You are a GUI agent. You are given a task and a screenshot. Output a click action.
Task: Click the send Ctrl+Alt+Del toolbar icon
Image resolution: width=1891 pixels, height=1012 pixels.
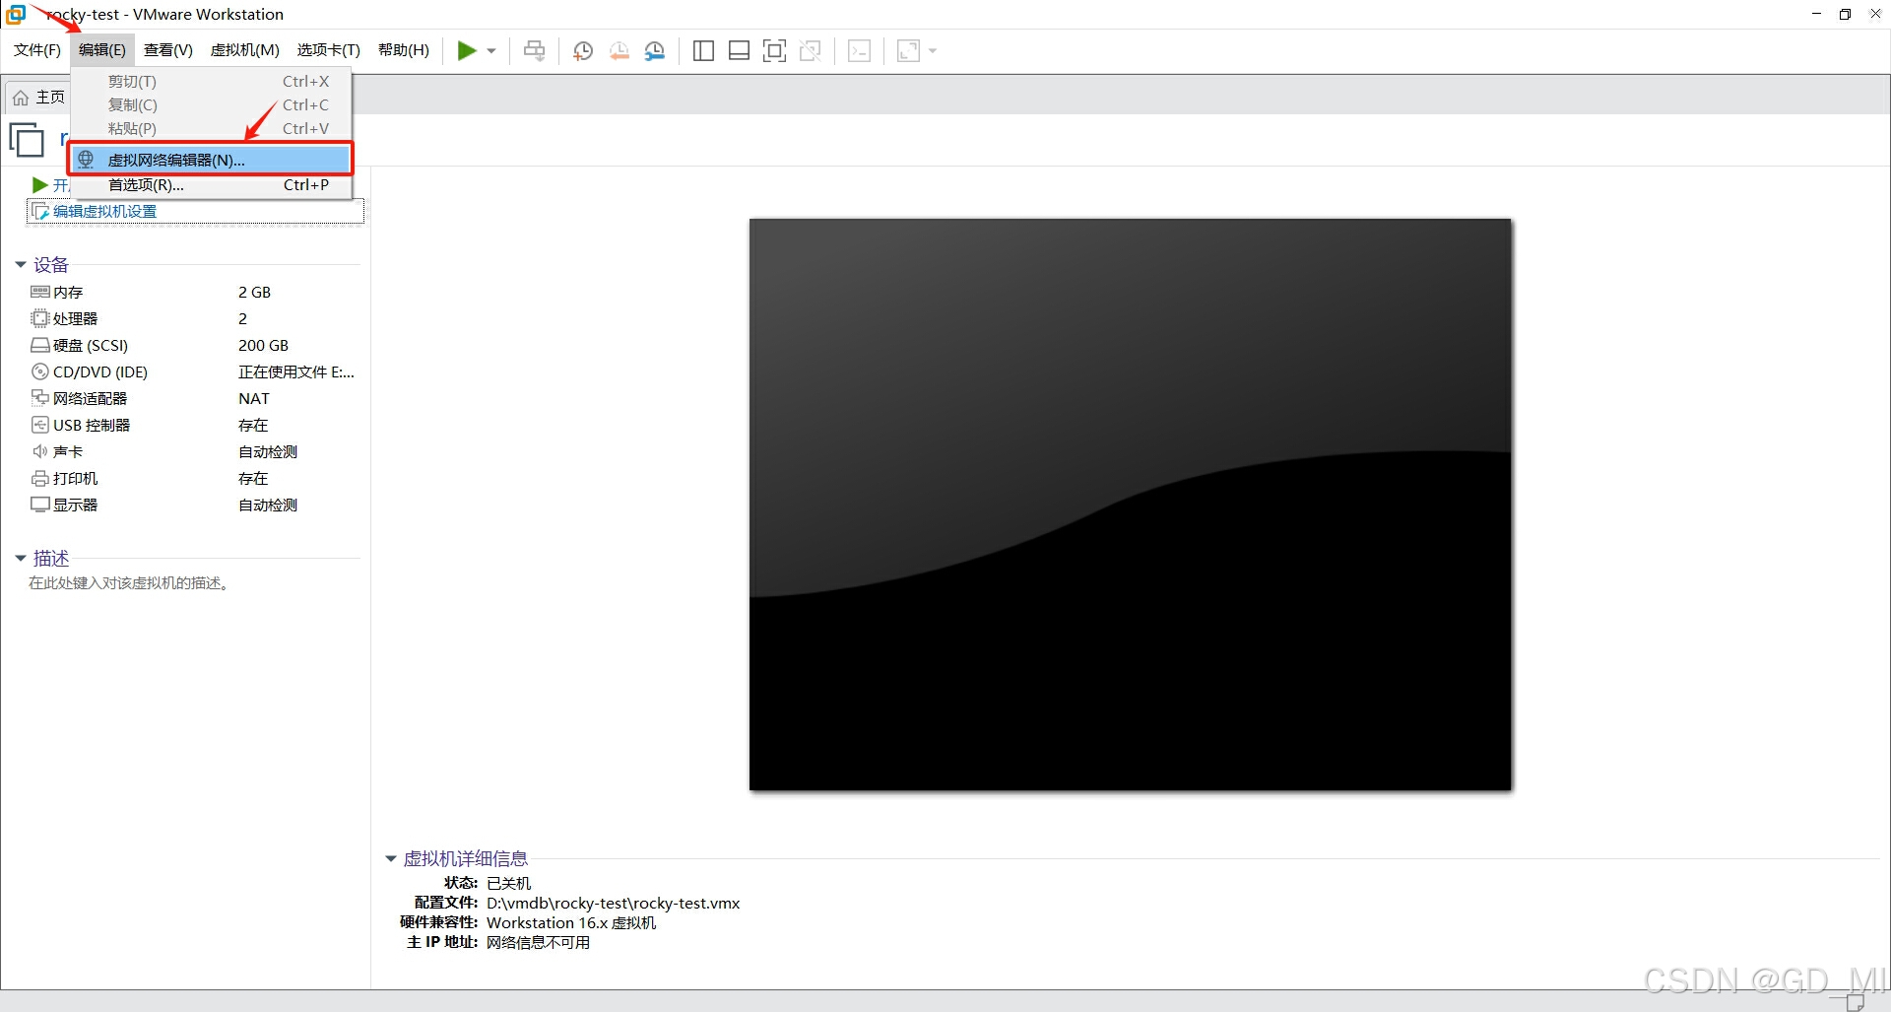click(535, 50)
